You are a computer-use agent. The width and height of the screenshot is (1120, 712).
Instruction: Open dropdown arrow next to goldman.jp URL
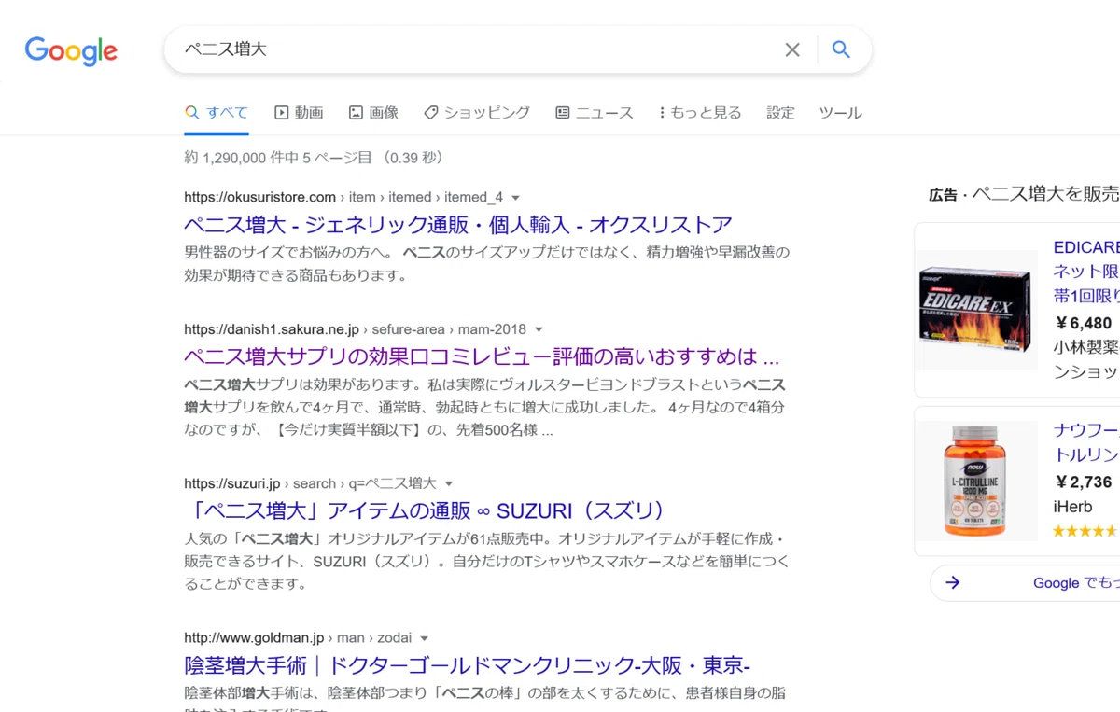coord(424,639)
